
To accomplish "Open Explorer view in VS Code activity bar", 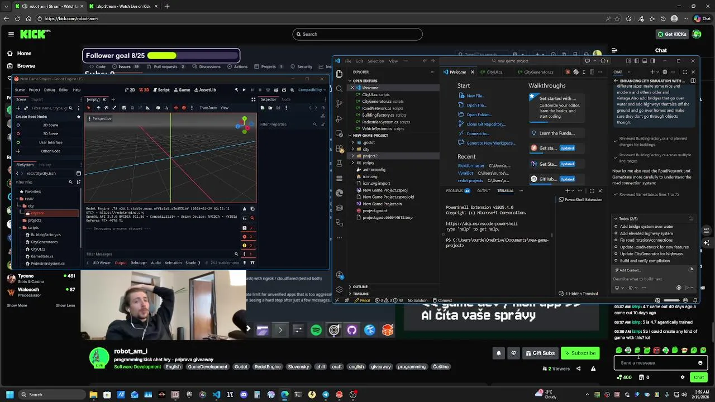I will [339, 74].
